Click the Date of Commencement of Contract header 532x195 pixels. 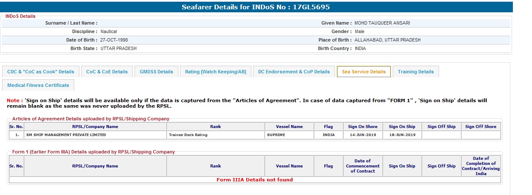point(363,166)
